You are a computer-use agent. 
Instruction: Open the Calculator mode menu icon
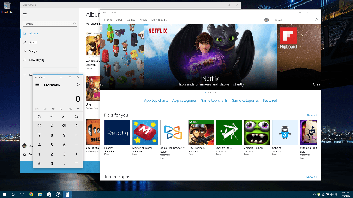37,85
